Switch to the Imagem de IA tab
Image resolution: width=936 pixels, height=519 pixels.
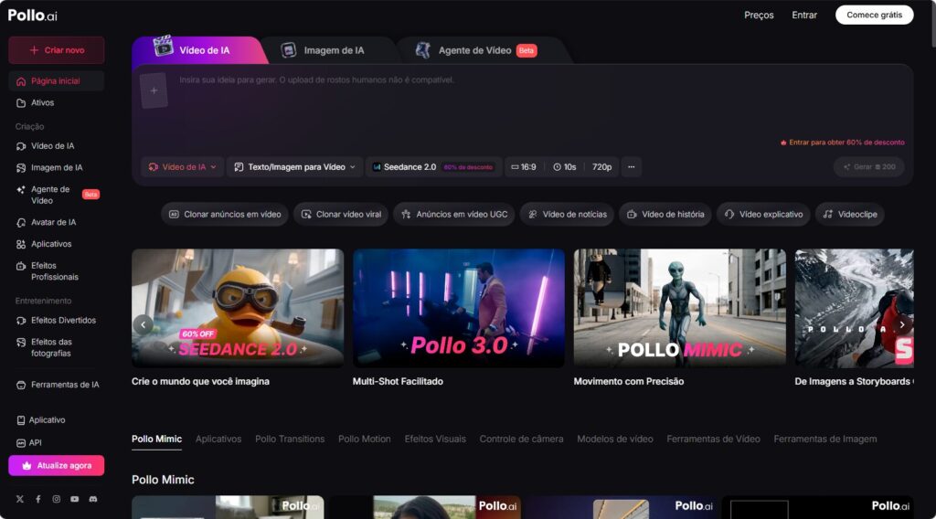point(324,50)
